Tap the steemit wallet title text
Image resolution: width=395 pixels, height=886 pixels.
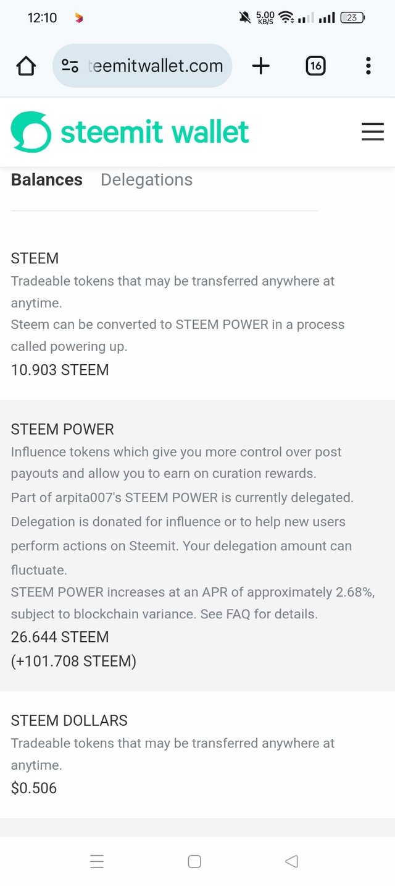click(155, 132)
